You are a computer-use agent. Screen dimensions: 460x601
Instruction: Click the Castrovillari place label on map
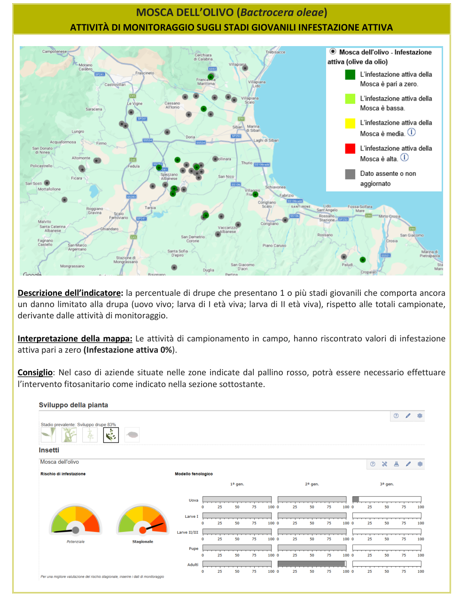115,85
